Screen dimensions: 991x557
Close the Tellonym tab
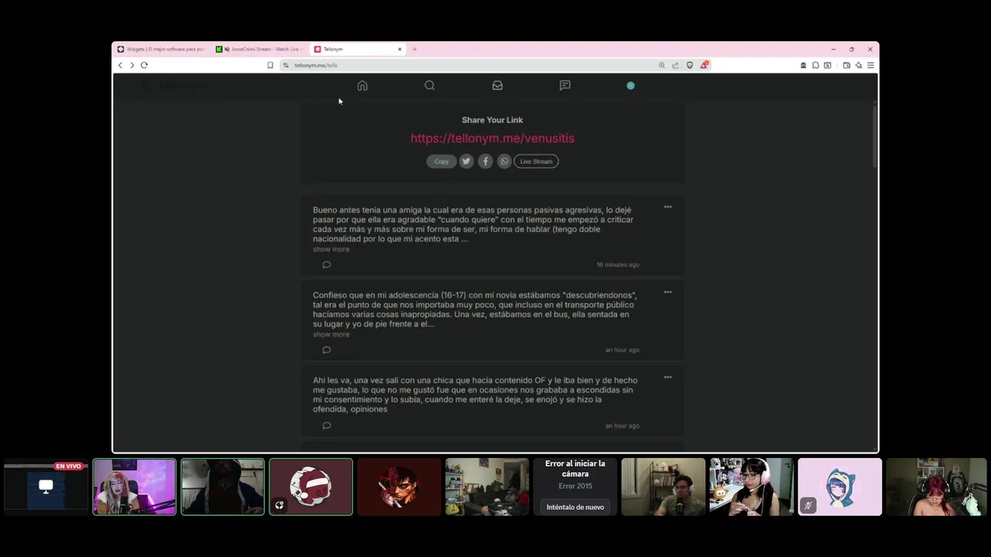(x=399, y=49)
